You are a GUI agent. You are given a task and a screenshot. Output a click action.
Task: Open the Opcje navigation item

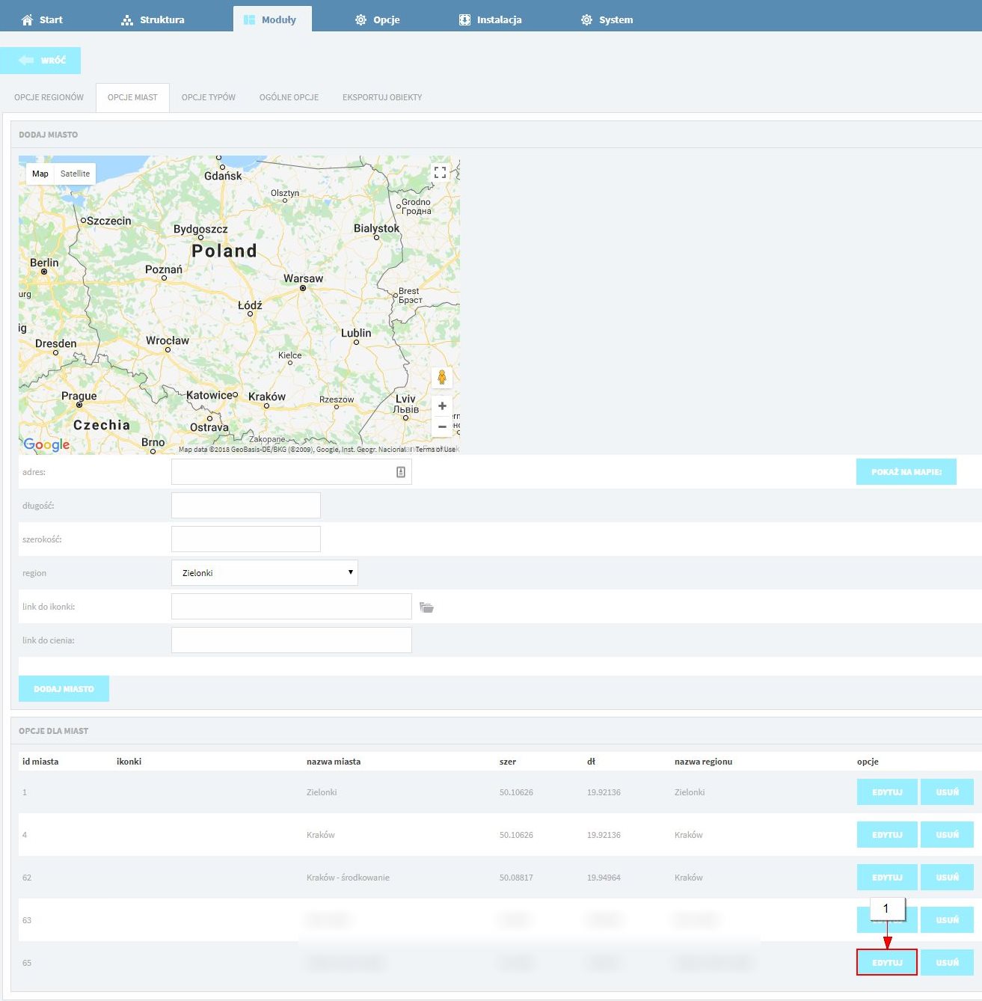[378, 19]
